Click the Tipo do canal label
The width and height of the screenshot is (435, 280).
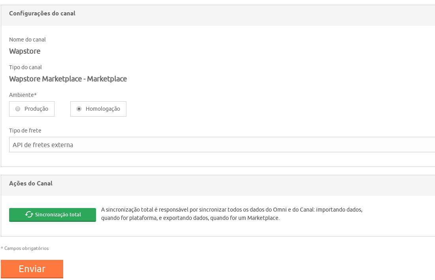[26, 67]
